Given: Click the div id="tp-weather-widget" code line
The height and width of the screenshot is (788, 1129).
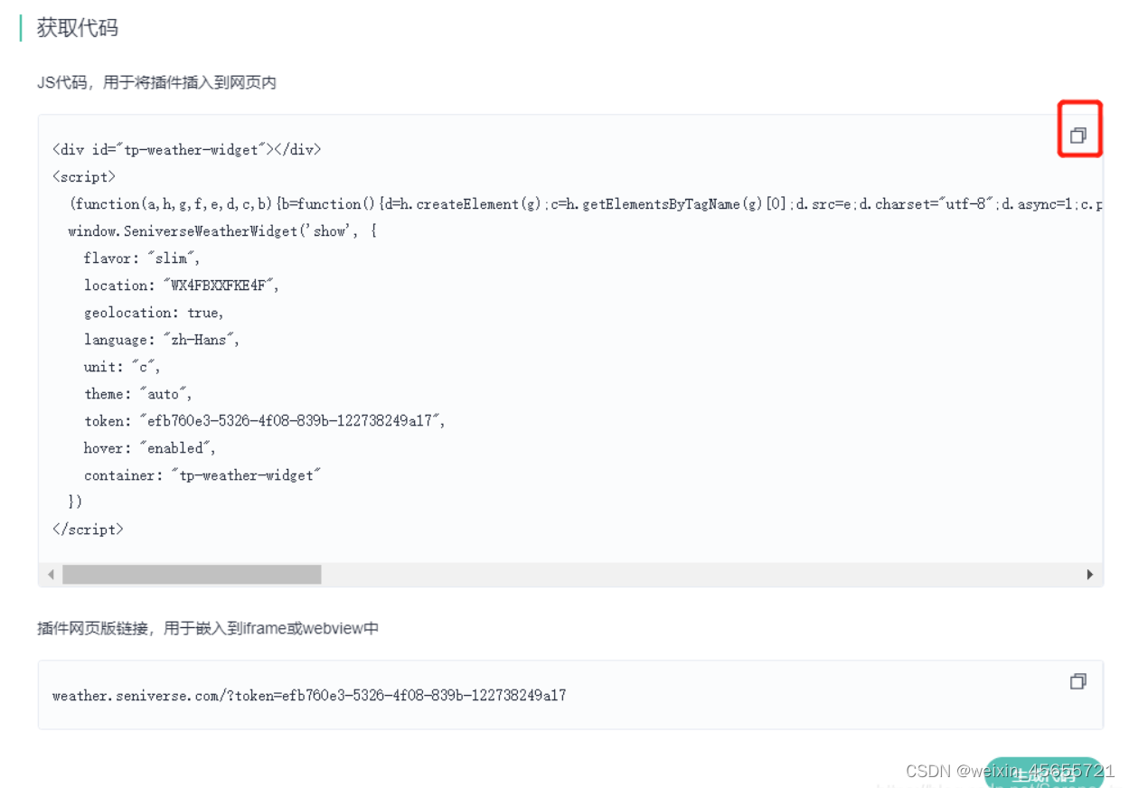Looking at the screenshot, I should pyautogui.click(x=187, y=150).
